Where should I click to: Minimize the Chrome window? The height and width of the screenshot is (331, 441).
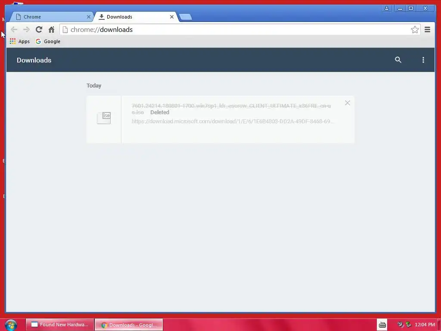click(x=400, y=9)
